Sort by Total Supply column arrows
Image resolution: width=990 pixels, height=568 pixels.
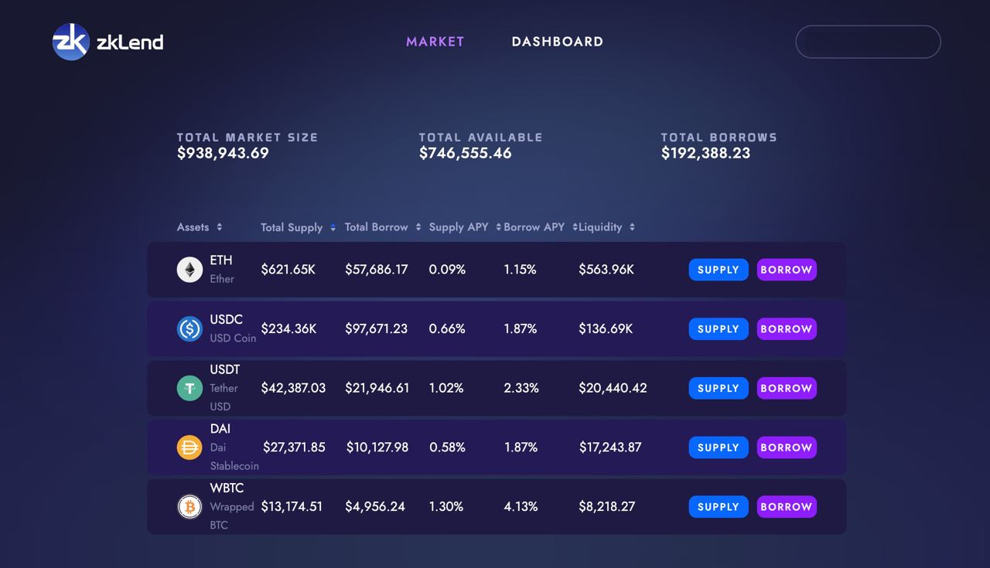point(333,227)
